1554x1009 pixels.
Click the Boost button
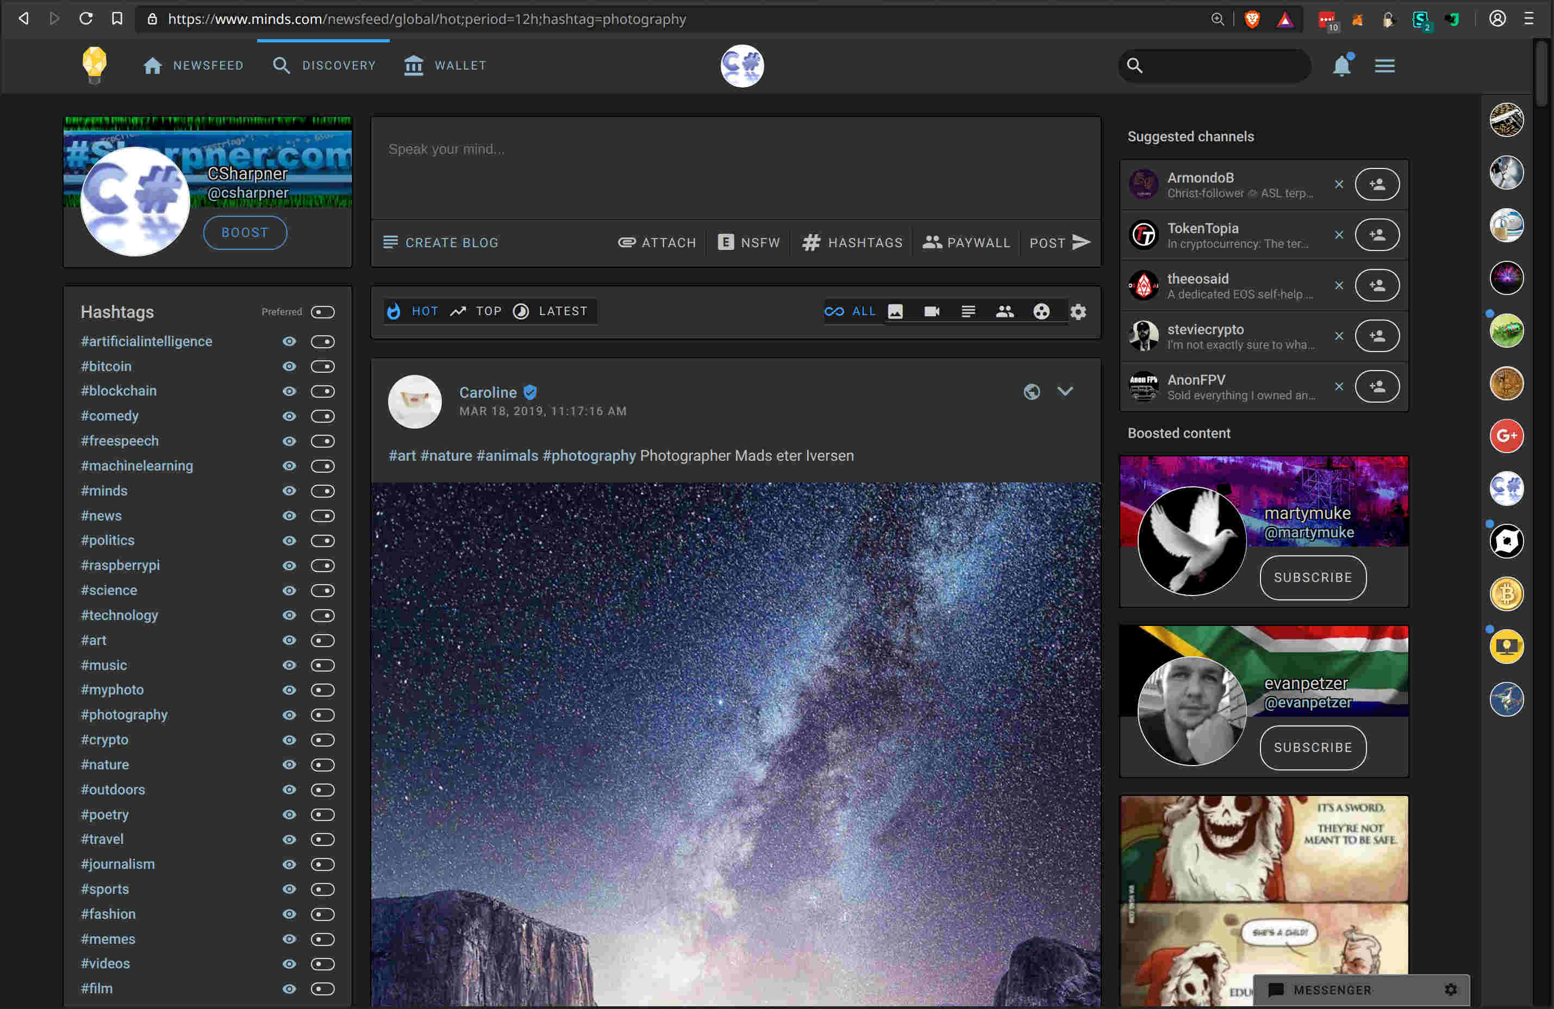245,233
